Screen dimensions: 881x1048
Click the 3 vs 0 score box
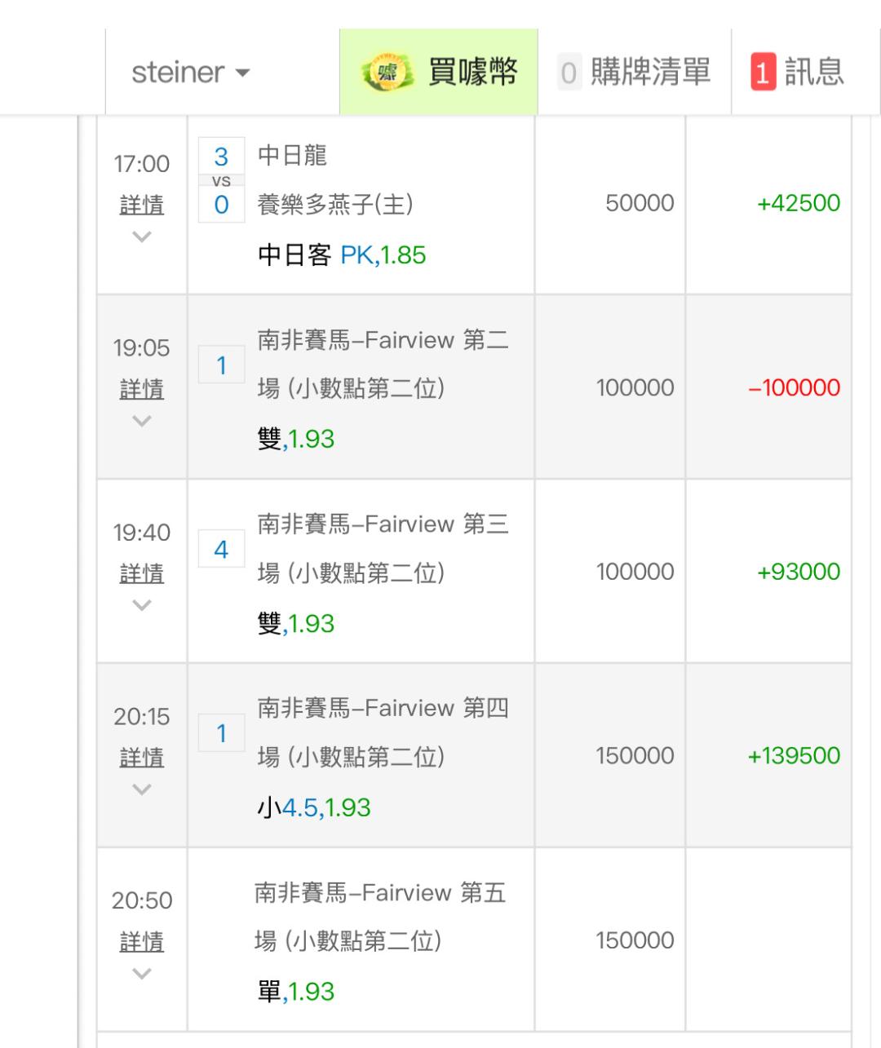[x=221, y=180]
